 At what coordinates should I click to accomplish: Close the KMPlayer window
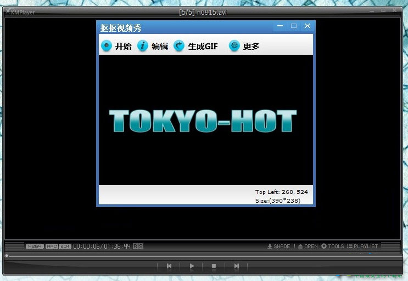coord(395,10)
